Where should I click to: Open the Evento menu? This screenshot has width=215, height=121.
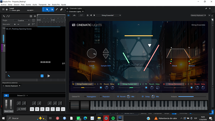click(28, 5)
